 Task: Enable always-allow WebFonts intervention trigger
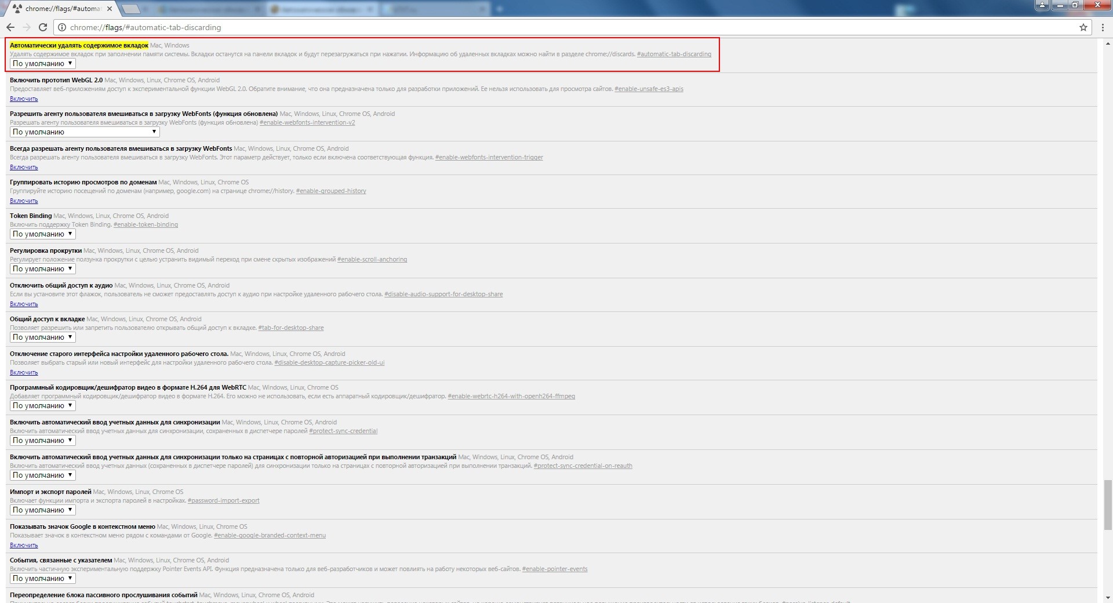24,168
